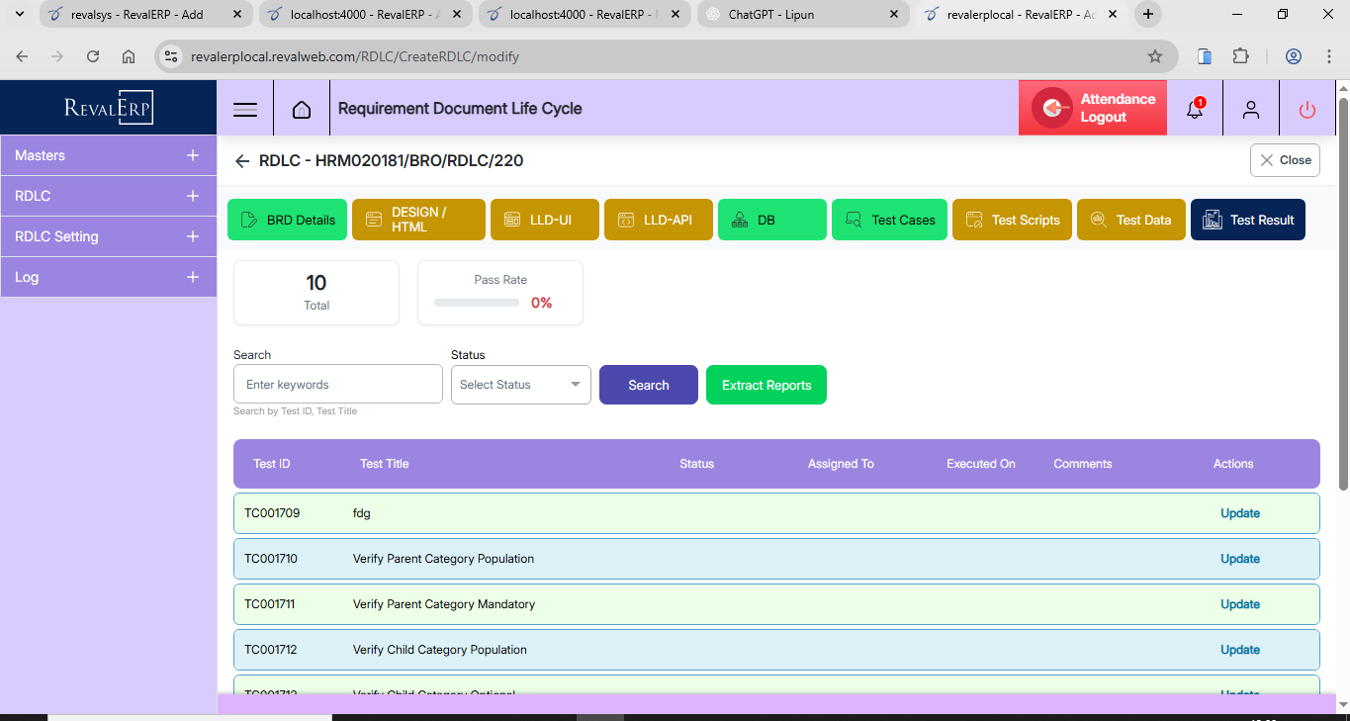
Task: Switch to the BRD Details tab
Action: [287, 220]
